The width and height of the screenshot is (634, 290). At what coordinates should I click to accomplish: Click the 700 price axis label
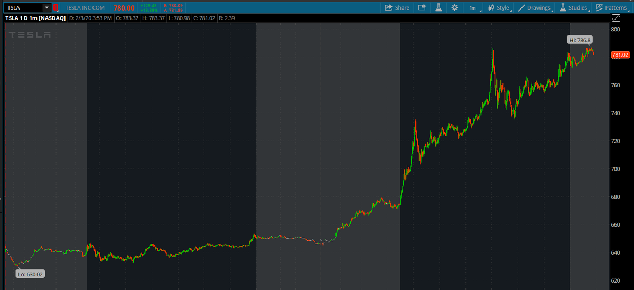(x=616, y=169)
